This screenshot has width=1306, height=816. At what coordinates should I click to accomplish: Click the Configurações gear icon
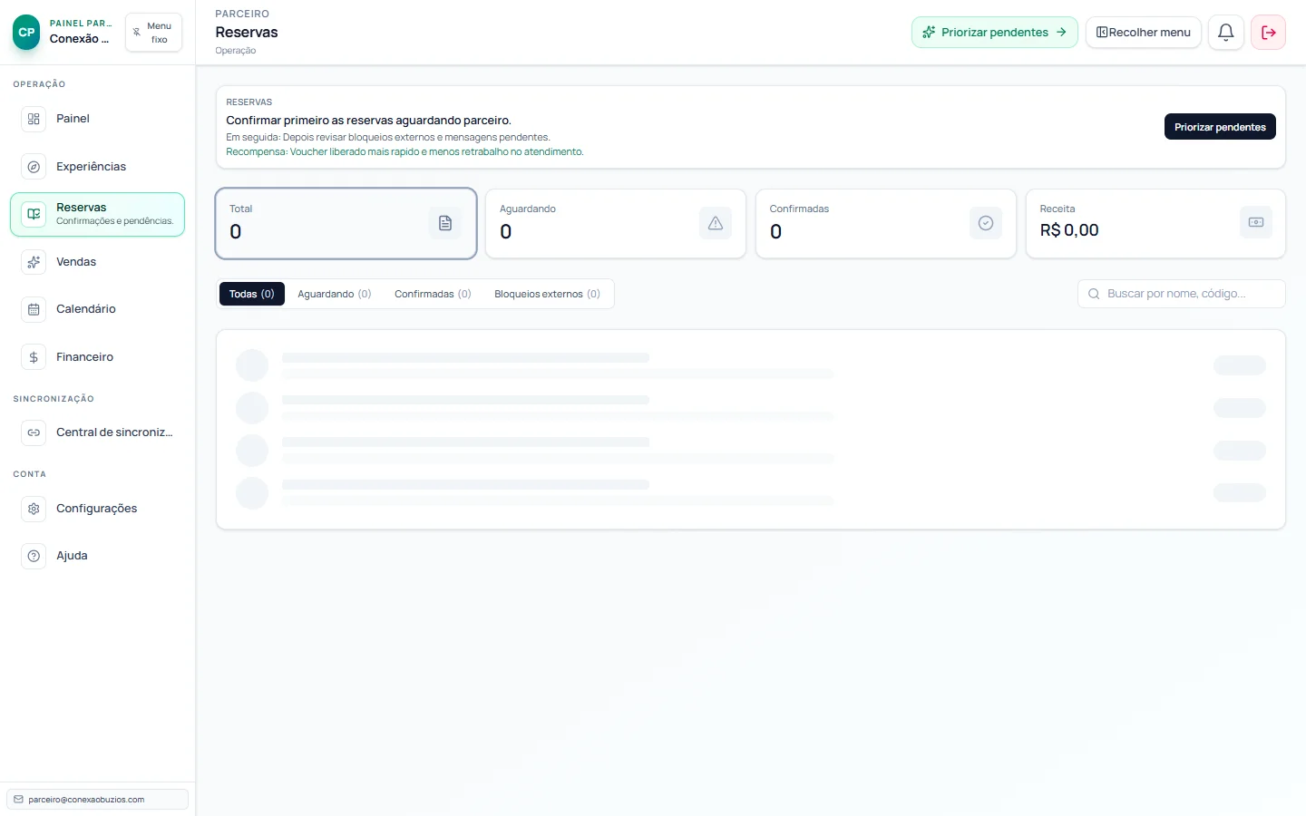click(x=34, y=509)
